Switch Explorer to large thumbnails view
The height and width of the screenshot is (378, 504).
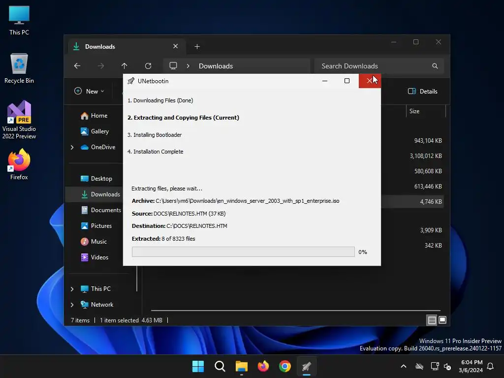click(x=442, y=320)
